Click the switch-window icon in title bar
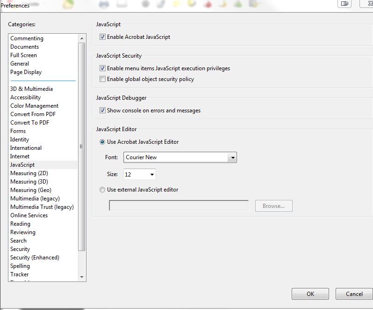Image resolution: width=373 pixels, height=310 pixels. (344, 4)
